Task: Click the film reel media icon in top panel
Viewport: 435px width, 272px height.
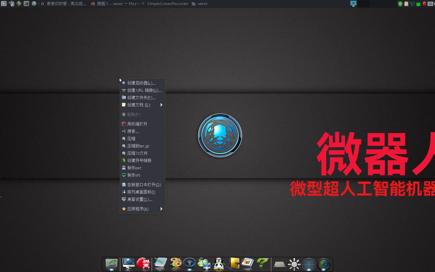Action: (12, 4)
